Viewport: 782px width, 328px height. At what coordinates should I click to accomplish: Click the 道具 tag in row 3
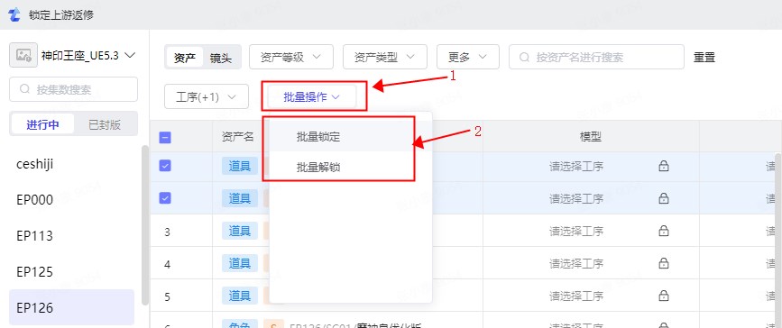pos(239,231)
